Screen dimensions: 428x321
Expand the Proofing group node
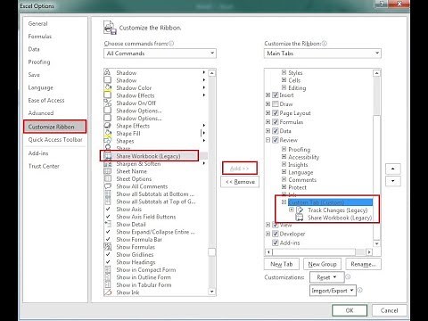point(284,149)
